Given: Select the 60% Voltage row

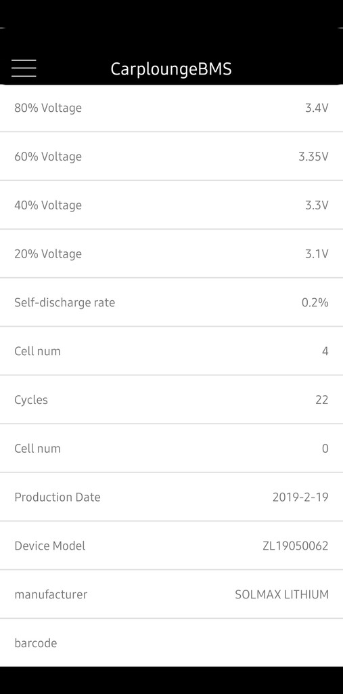Looking at the screenshot, I should 172,157.
